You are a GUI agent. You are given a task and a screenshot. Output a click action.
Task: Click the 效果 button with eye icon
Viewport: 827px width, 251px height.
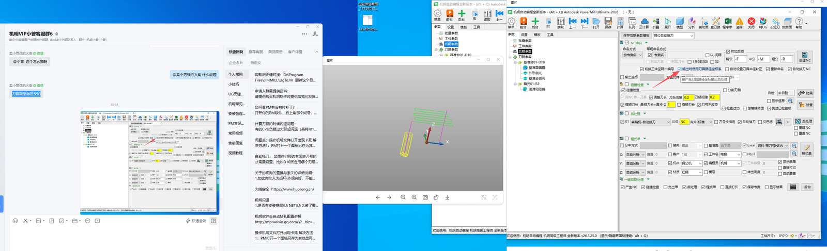805,93
